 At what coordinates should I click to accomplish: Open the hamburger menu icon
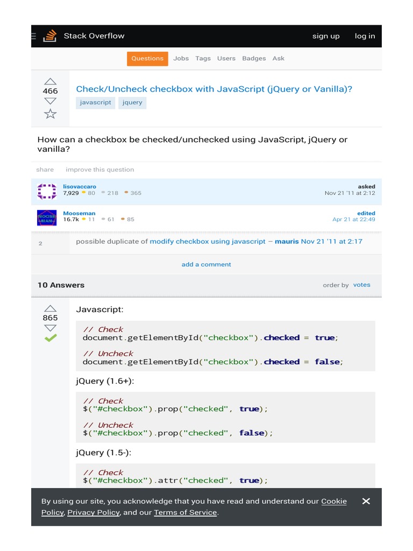click(34, 36)
